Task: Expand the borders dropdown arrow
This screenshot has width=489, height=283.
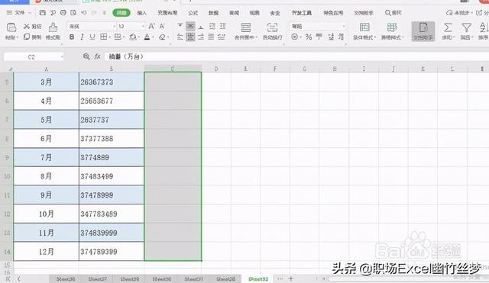Action: click(x=110, y=37)
